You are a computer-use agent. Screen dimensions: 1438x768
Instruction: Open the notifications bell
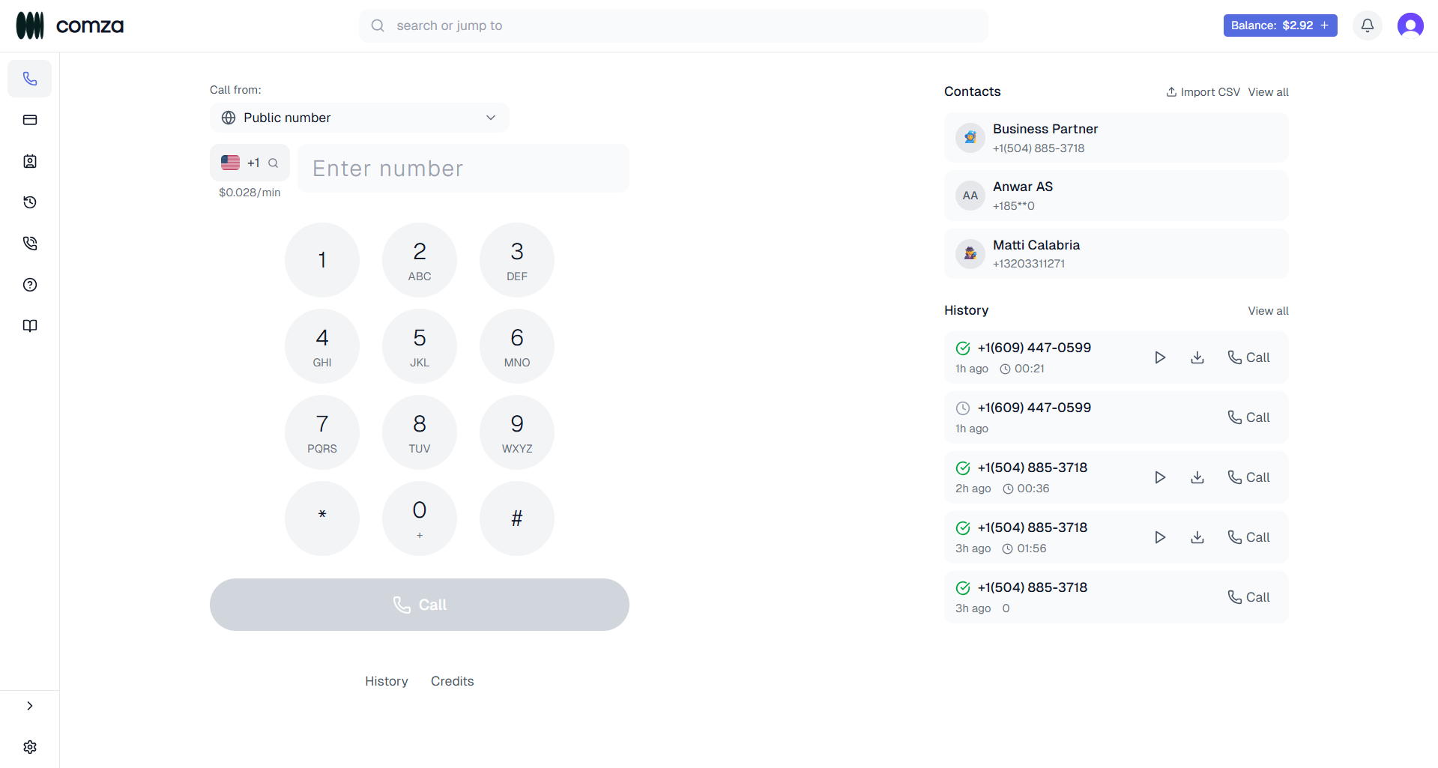point(1367,25)
